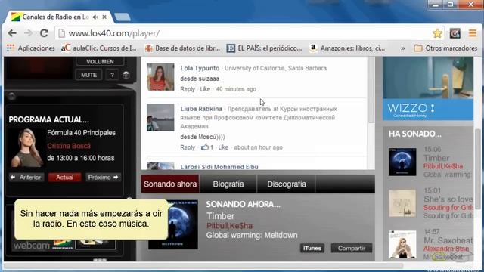The image size is (484, 272).
Task: Click Lola Typunto's avatar picture
Action: (x=160, y=77)
